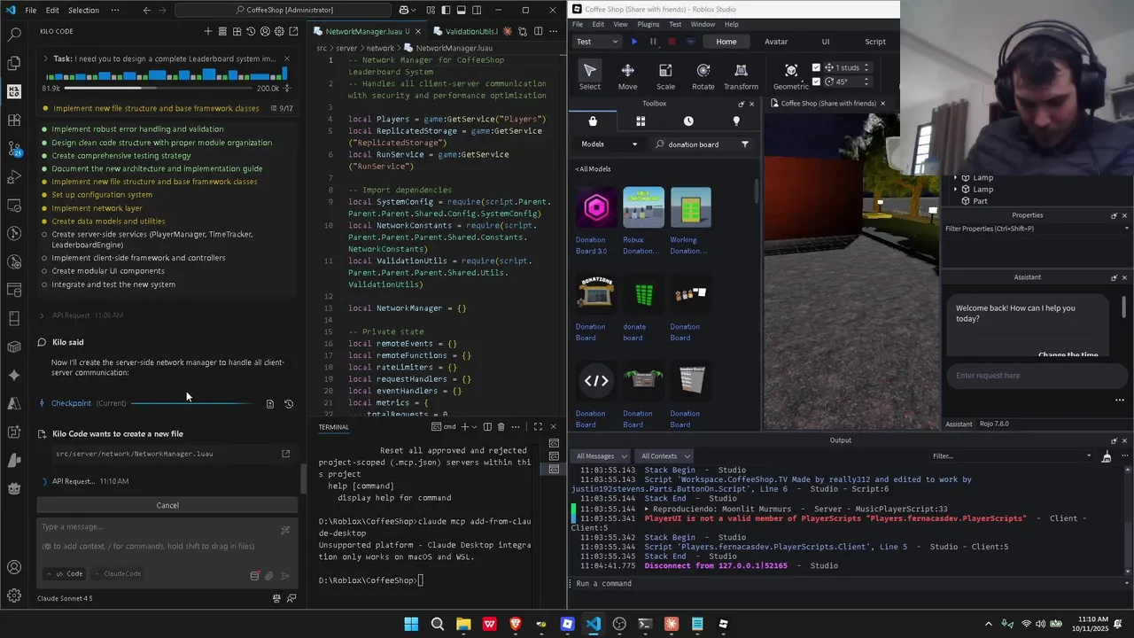The image size is (1134, 638).
Task: Open Kilo Code history clock icon
Action: [251, 31]
